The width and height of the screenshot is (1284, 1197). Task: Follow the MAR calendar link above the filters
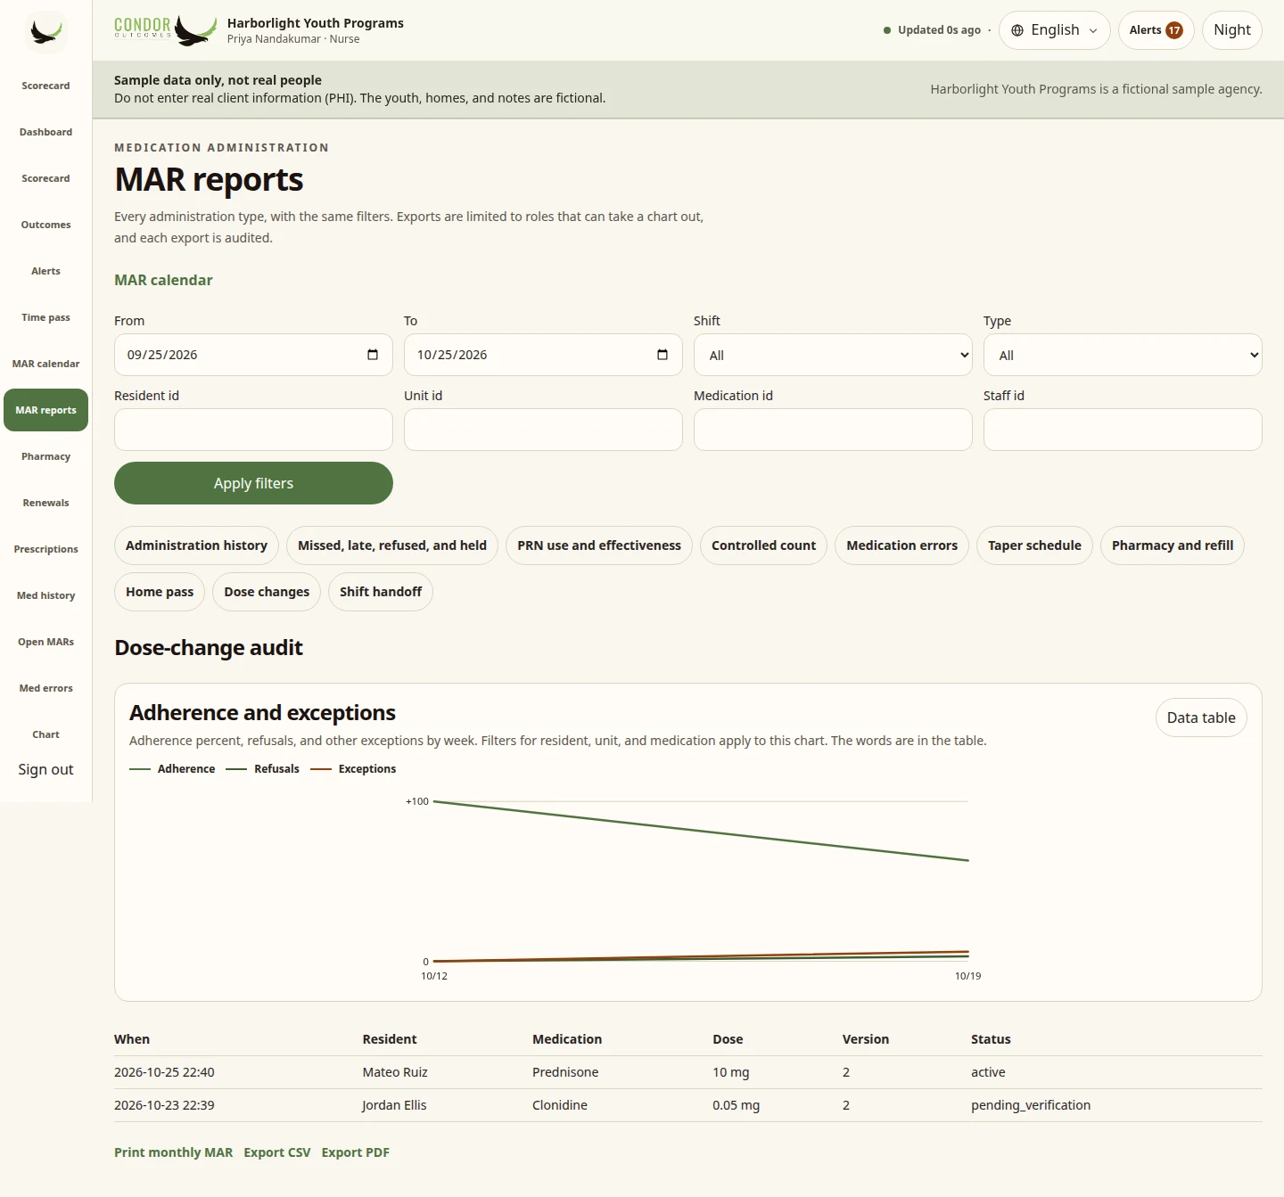(163, 280)
